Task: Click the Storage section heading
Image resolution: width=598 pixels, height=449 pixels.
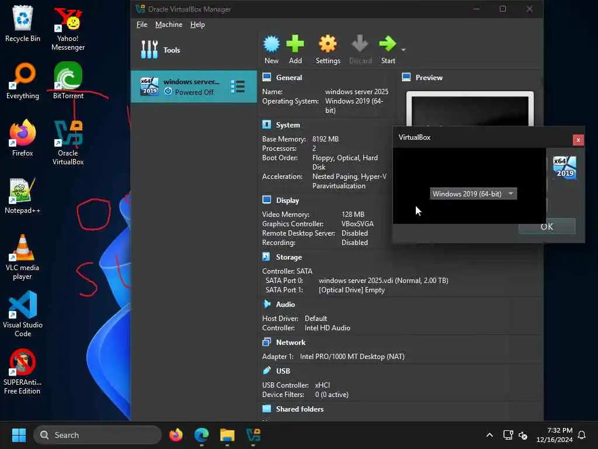Action: [x=289, y=257]
